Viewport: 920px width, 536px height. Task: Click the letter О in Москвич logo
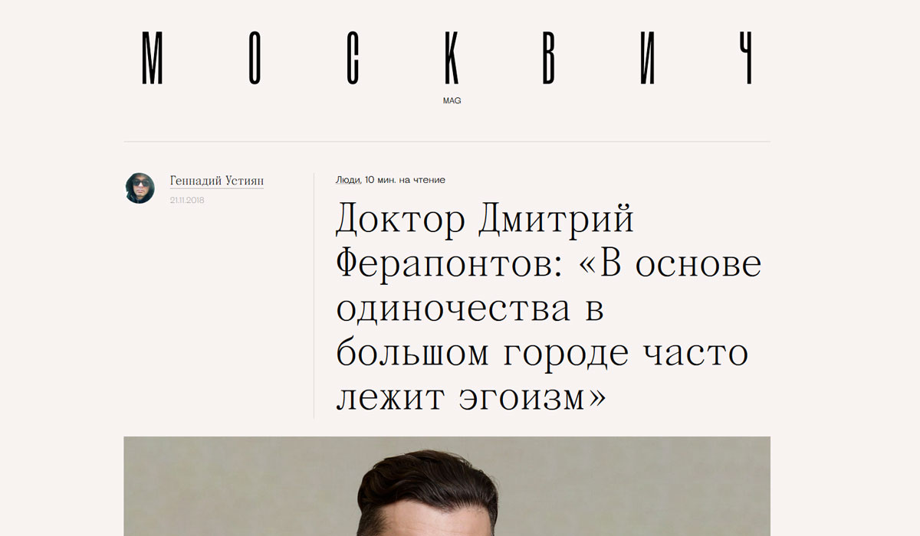(257, 58)
